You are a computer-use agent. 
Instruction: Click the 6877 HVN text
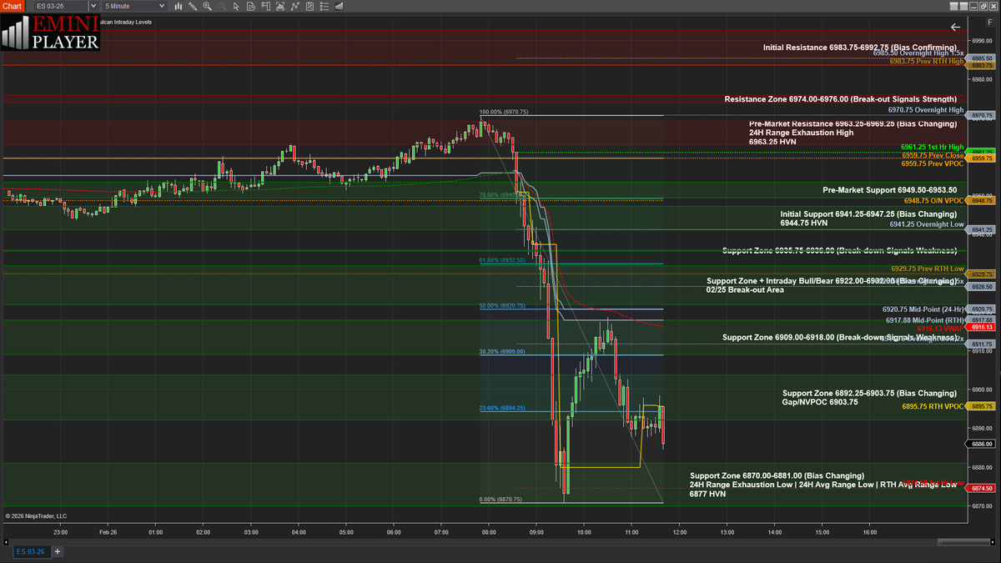[707, 494]
